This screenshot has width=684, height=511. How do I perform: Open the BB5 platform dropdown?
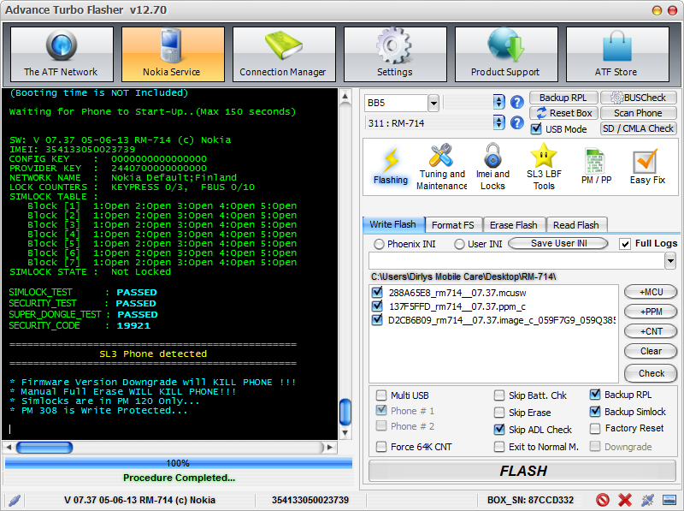click(x=433, y=103)
